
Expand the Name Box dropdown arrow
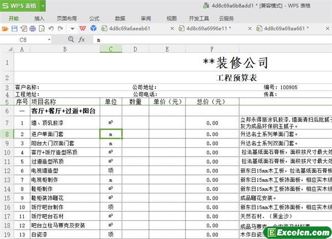point(49,40)
